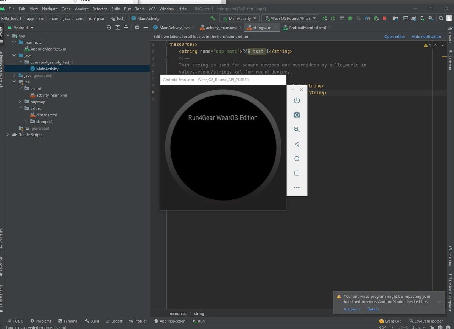Expand the mipmap folder node
The height and width of the screenshot is (329, 454).
(21, 102)
